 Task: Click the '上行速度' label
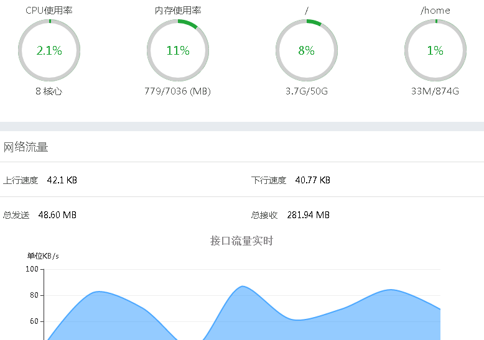[x=21, y=180]
